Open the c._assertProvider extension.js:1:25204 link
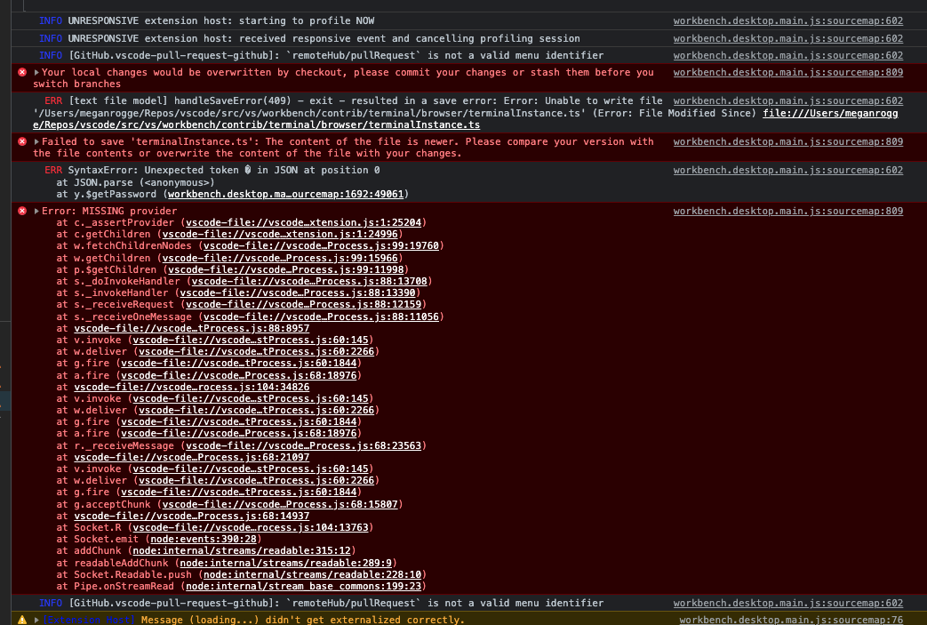The image size is (927, 625). (303, 223)
